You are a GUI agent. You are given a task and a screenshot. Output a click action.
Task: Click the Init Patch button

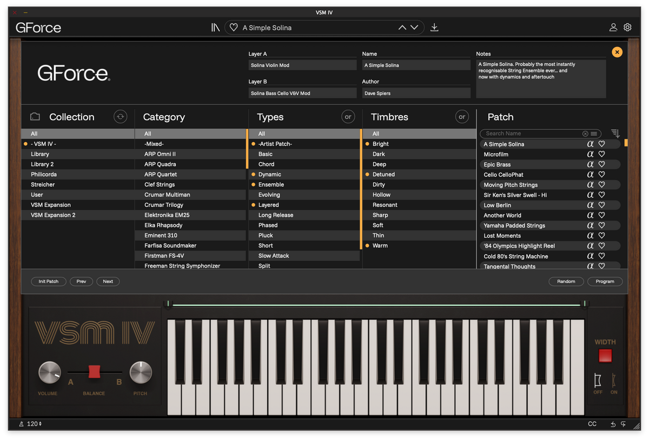coord(49,281)
